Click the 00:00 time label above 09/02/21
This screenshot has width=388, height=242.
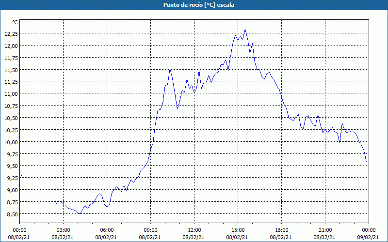tap(369, 230)
